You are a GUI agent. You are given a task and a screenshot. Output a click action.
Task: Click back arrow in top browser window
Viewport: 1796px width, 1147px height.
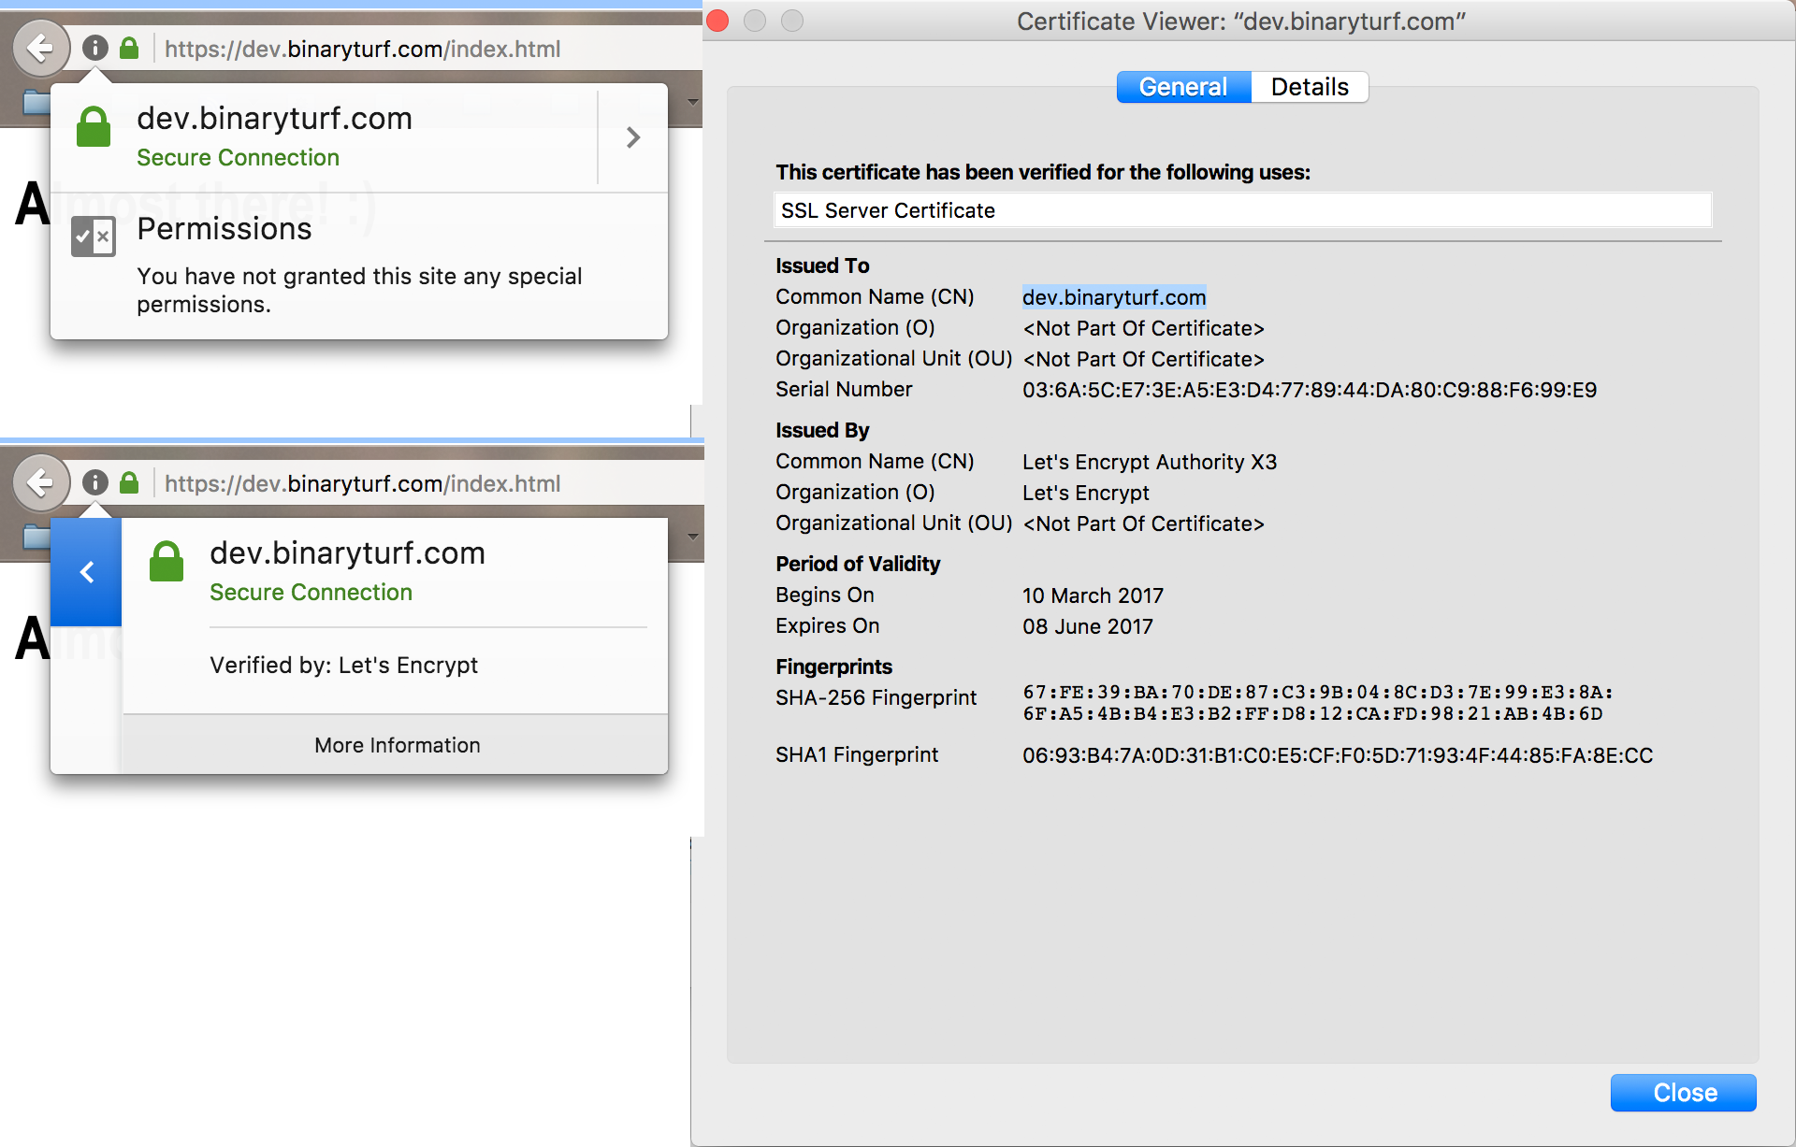pos(40,48)
